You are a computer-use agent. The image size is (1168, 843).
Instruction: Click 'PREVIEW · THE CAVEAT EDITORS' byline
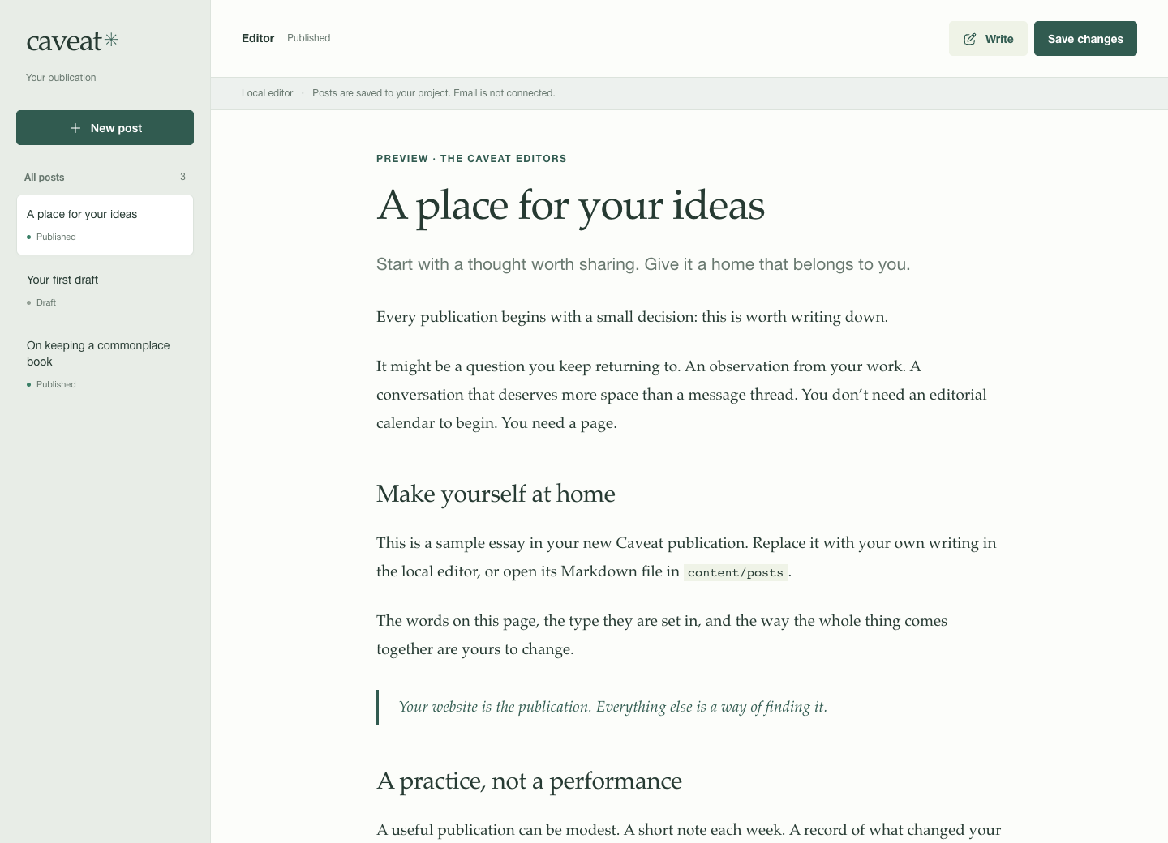[x=471, y=159]
